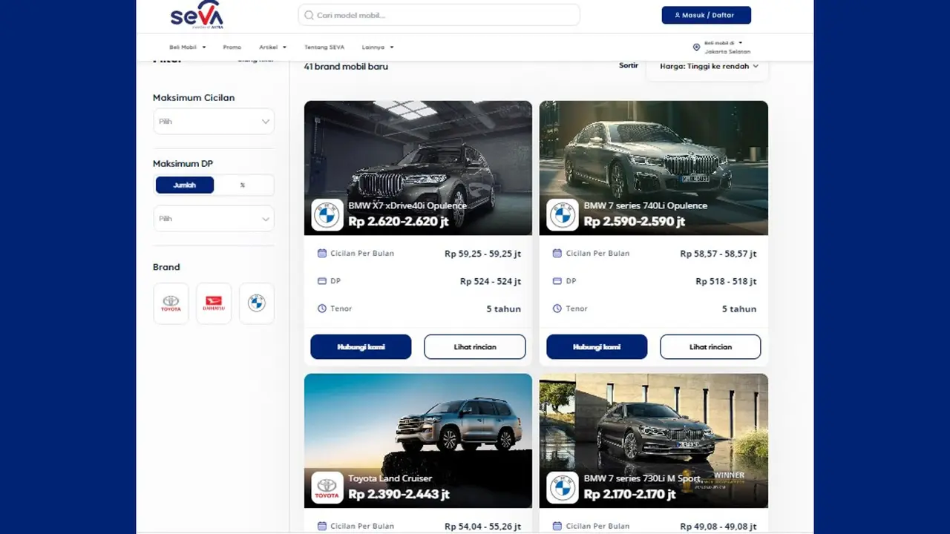This screenshot has height=534, width=950.
Task: Click clock icon beside 740Li Tenor row
Action: (x=557, y=309)
